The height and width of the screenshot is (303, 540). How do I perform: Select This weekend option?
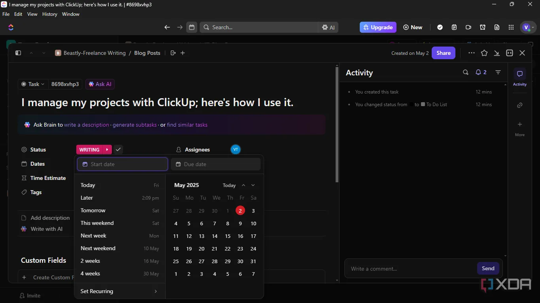point(120,223)
